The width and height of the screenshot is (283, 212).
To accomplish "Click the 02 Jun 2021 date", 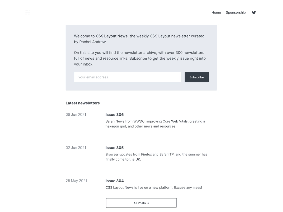I will (x=76, y=148).
